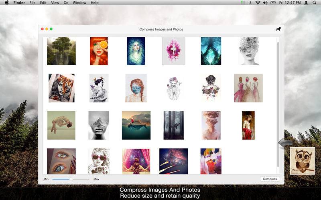Zoom window with the green button
Image resolution: width=321 pixels, height=200 pixels.
coord(51,29)
